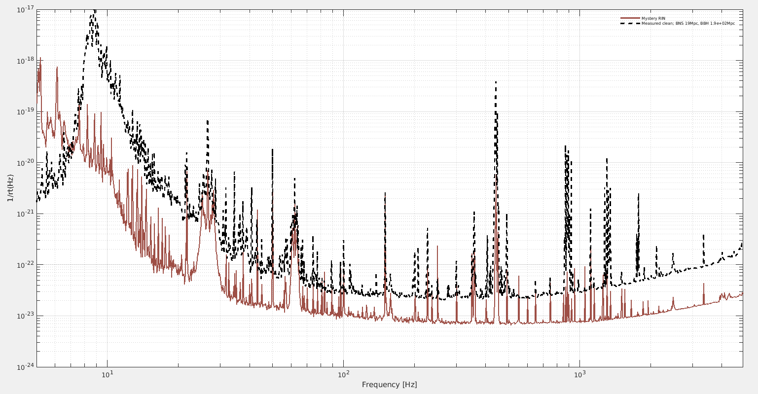Image resolution: width=758 pixels, height=394 pixels.
Task: Click the "1/rt(Hz)" y-axis label
Action: (10, 188)
